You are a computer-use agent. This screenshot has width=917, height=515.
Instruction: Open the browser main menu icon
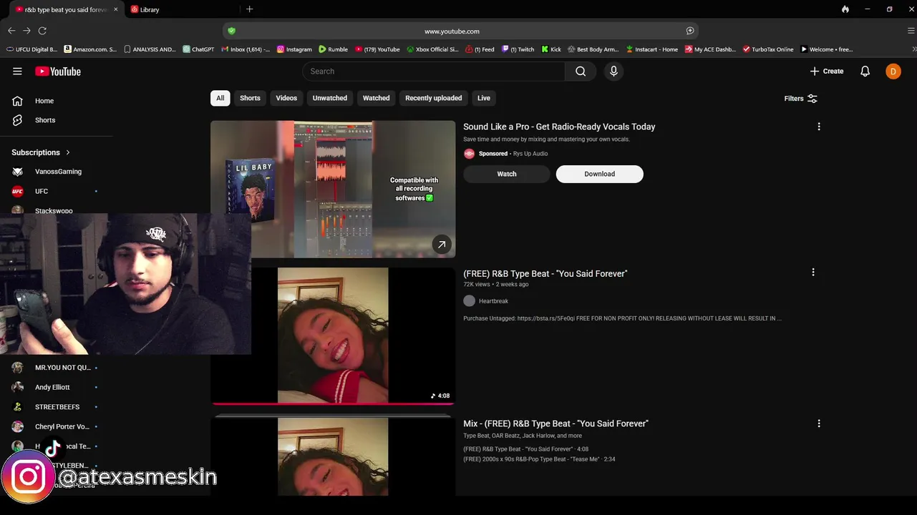pos(911,31)
